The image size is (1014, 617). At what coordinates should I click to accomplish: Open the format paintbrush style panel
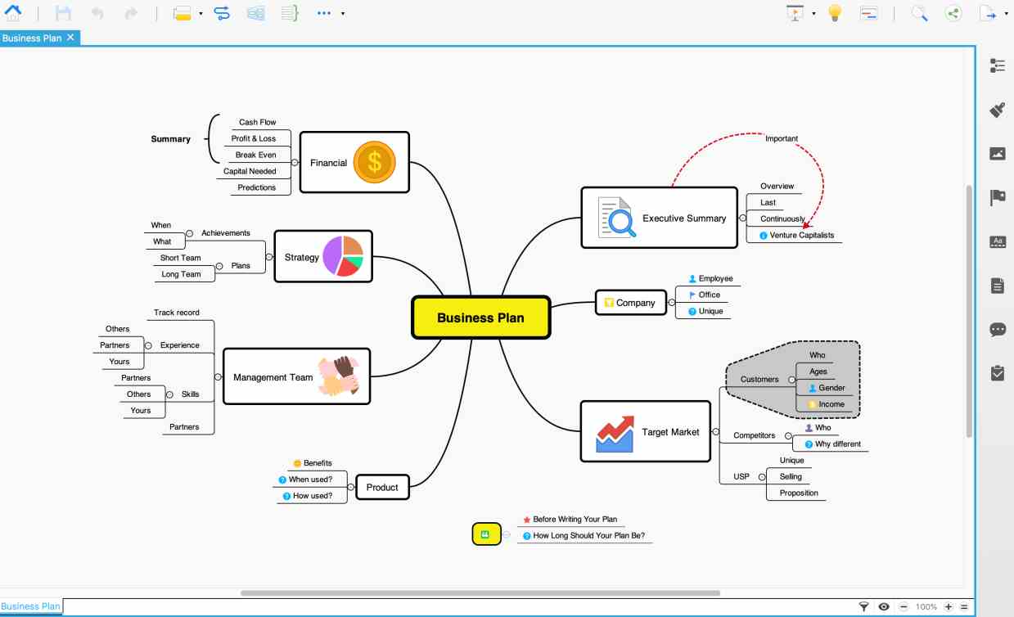point(997,110)
